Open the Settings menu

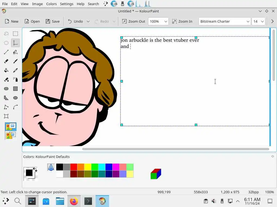pyautogui.click(x=67, y=4)
